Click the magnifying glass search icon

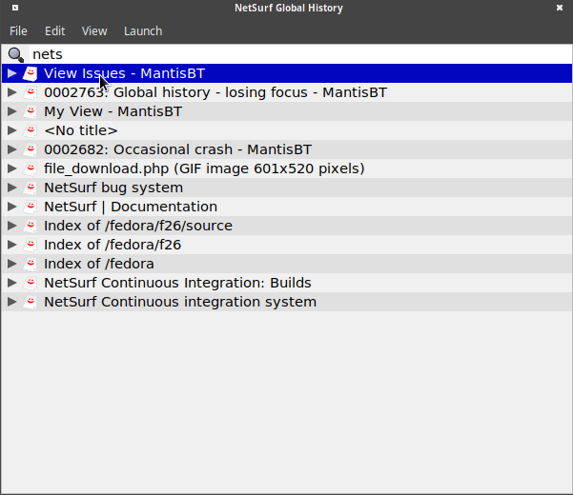pos(16,54)
